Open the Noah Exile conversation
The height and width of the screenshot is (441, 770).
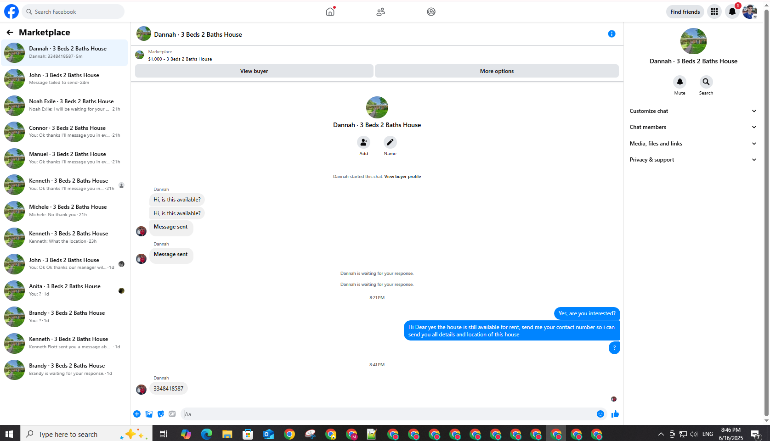(x=65, y=106)
